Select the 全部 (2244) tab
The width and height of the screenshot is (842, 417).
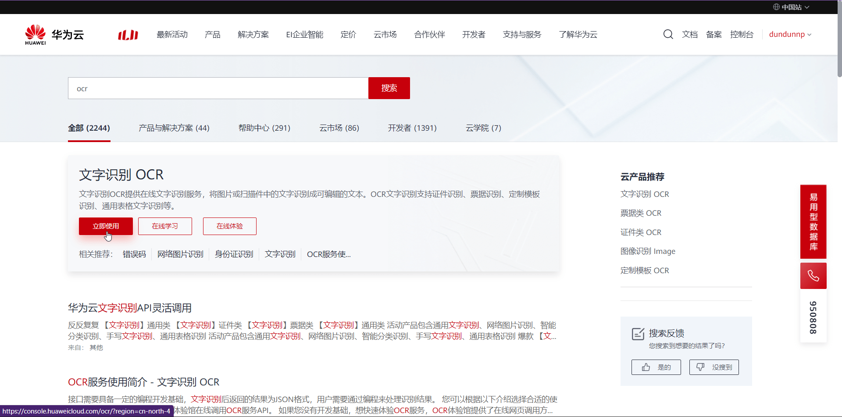click(x=89, y=128)
